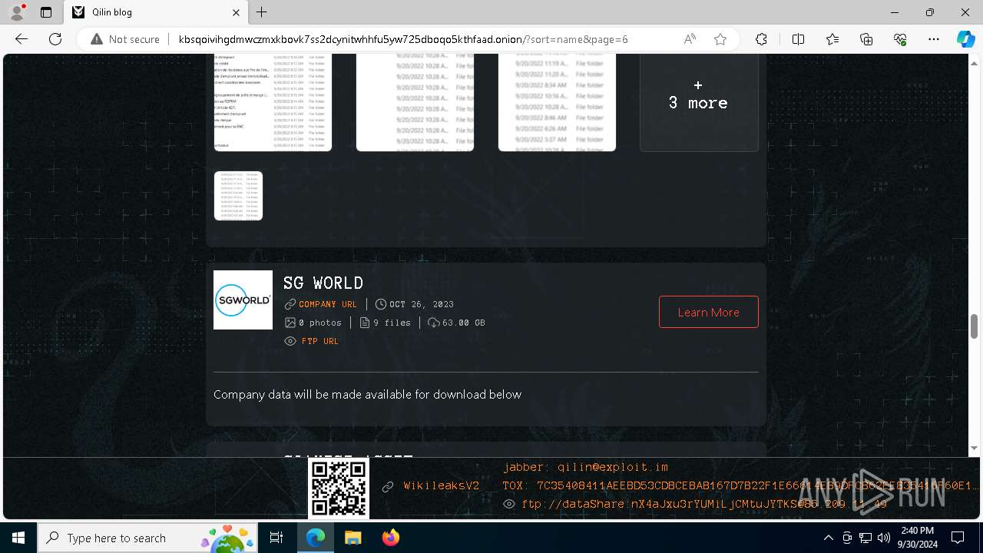The width and height of the screenshot is (983, 553).
Task: Open the Windows Start menu
Action: pyautogui.click(x=18, y=538)
